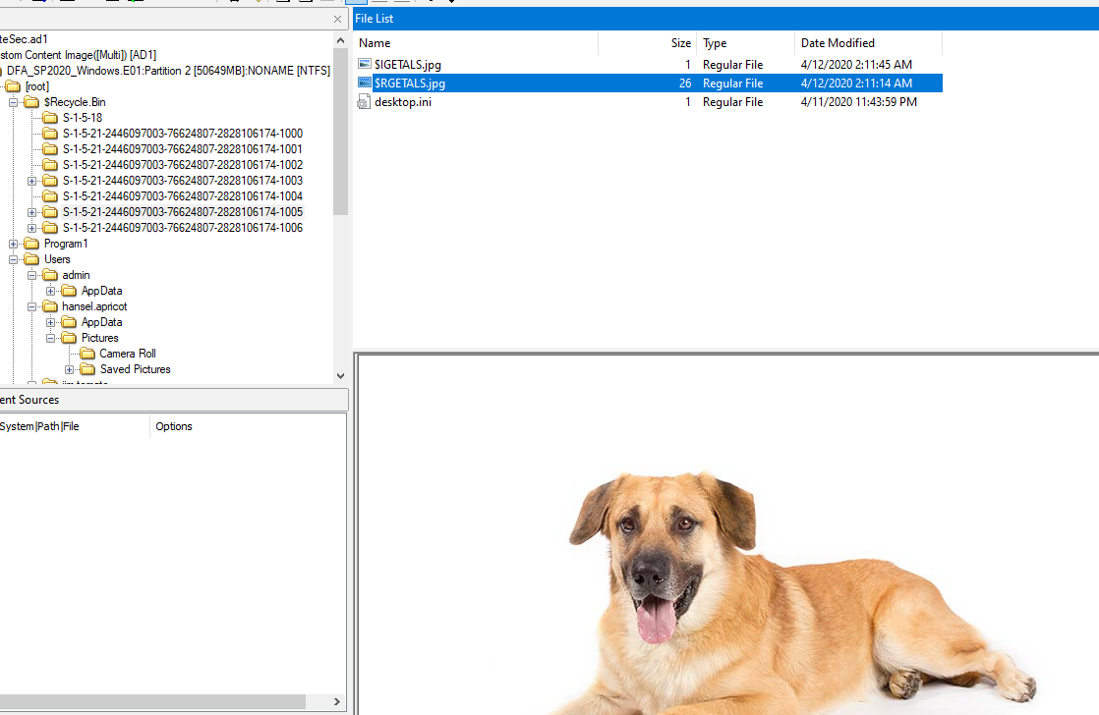Click the File List pane title bar
This screenshot has height=715, width=1099.
coord(726,19)
